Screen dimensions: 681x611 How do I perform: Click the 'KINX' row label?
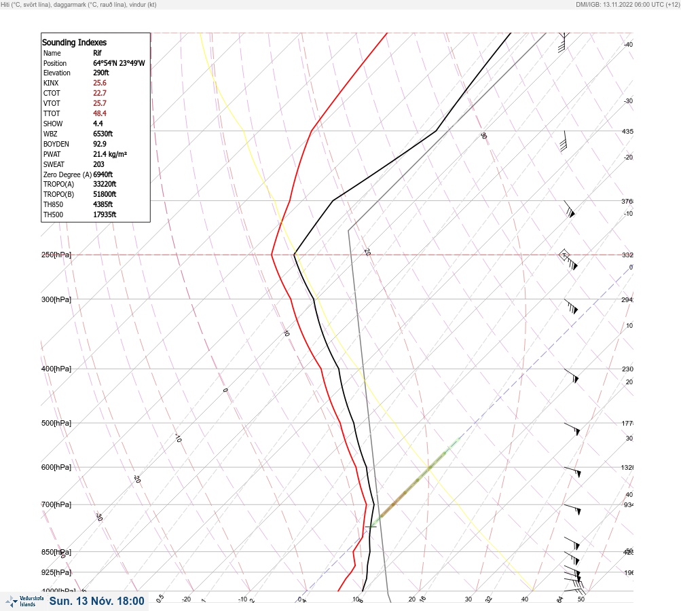coord(51,83)
